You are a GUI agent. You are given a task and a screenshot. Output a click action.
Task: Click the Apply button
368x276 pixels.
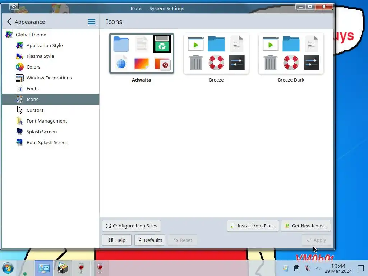coord(316,240)
